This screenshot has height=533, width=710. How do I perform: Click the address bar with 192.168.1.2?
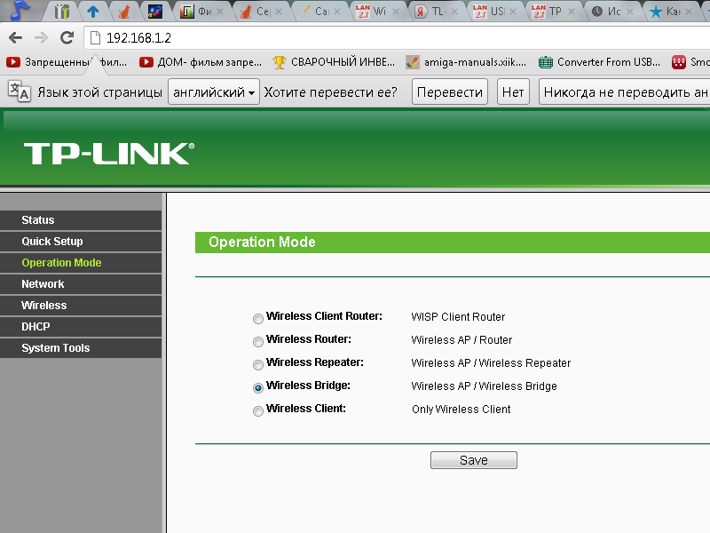click(x=398, y=37)
